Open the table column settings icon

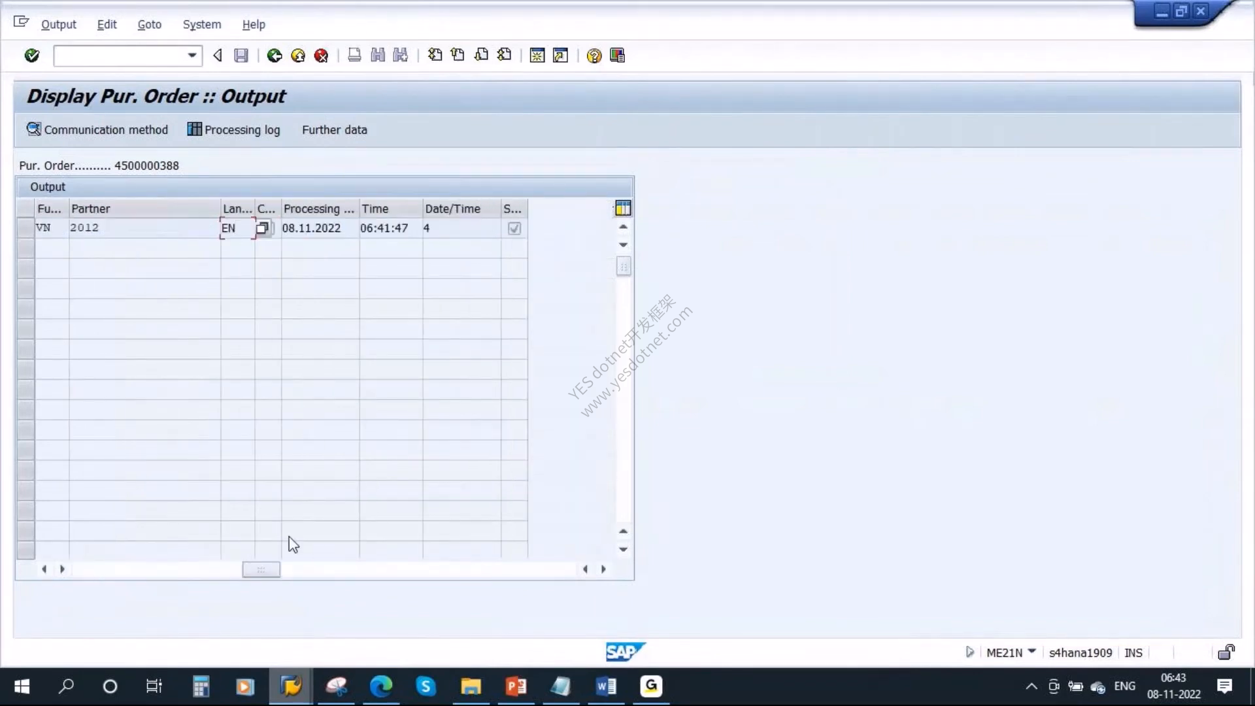point(623,209)
